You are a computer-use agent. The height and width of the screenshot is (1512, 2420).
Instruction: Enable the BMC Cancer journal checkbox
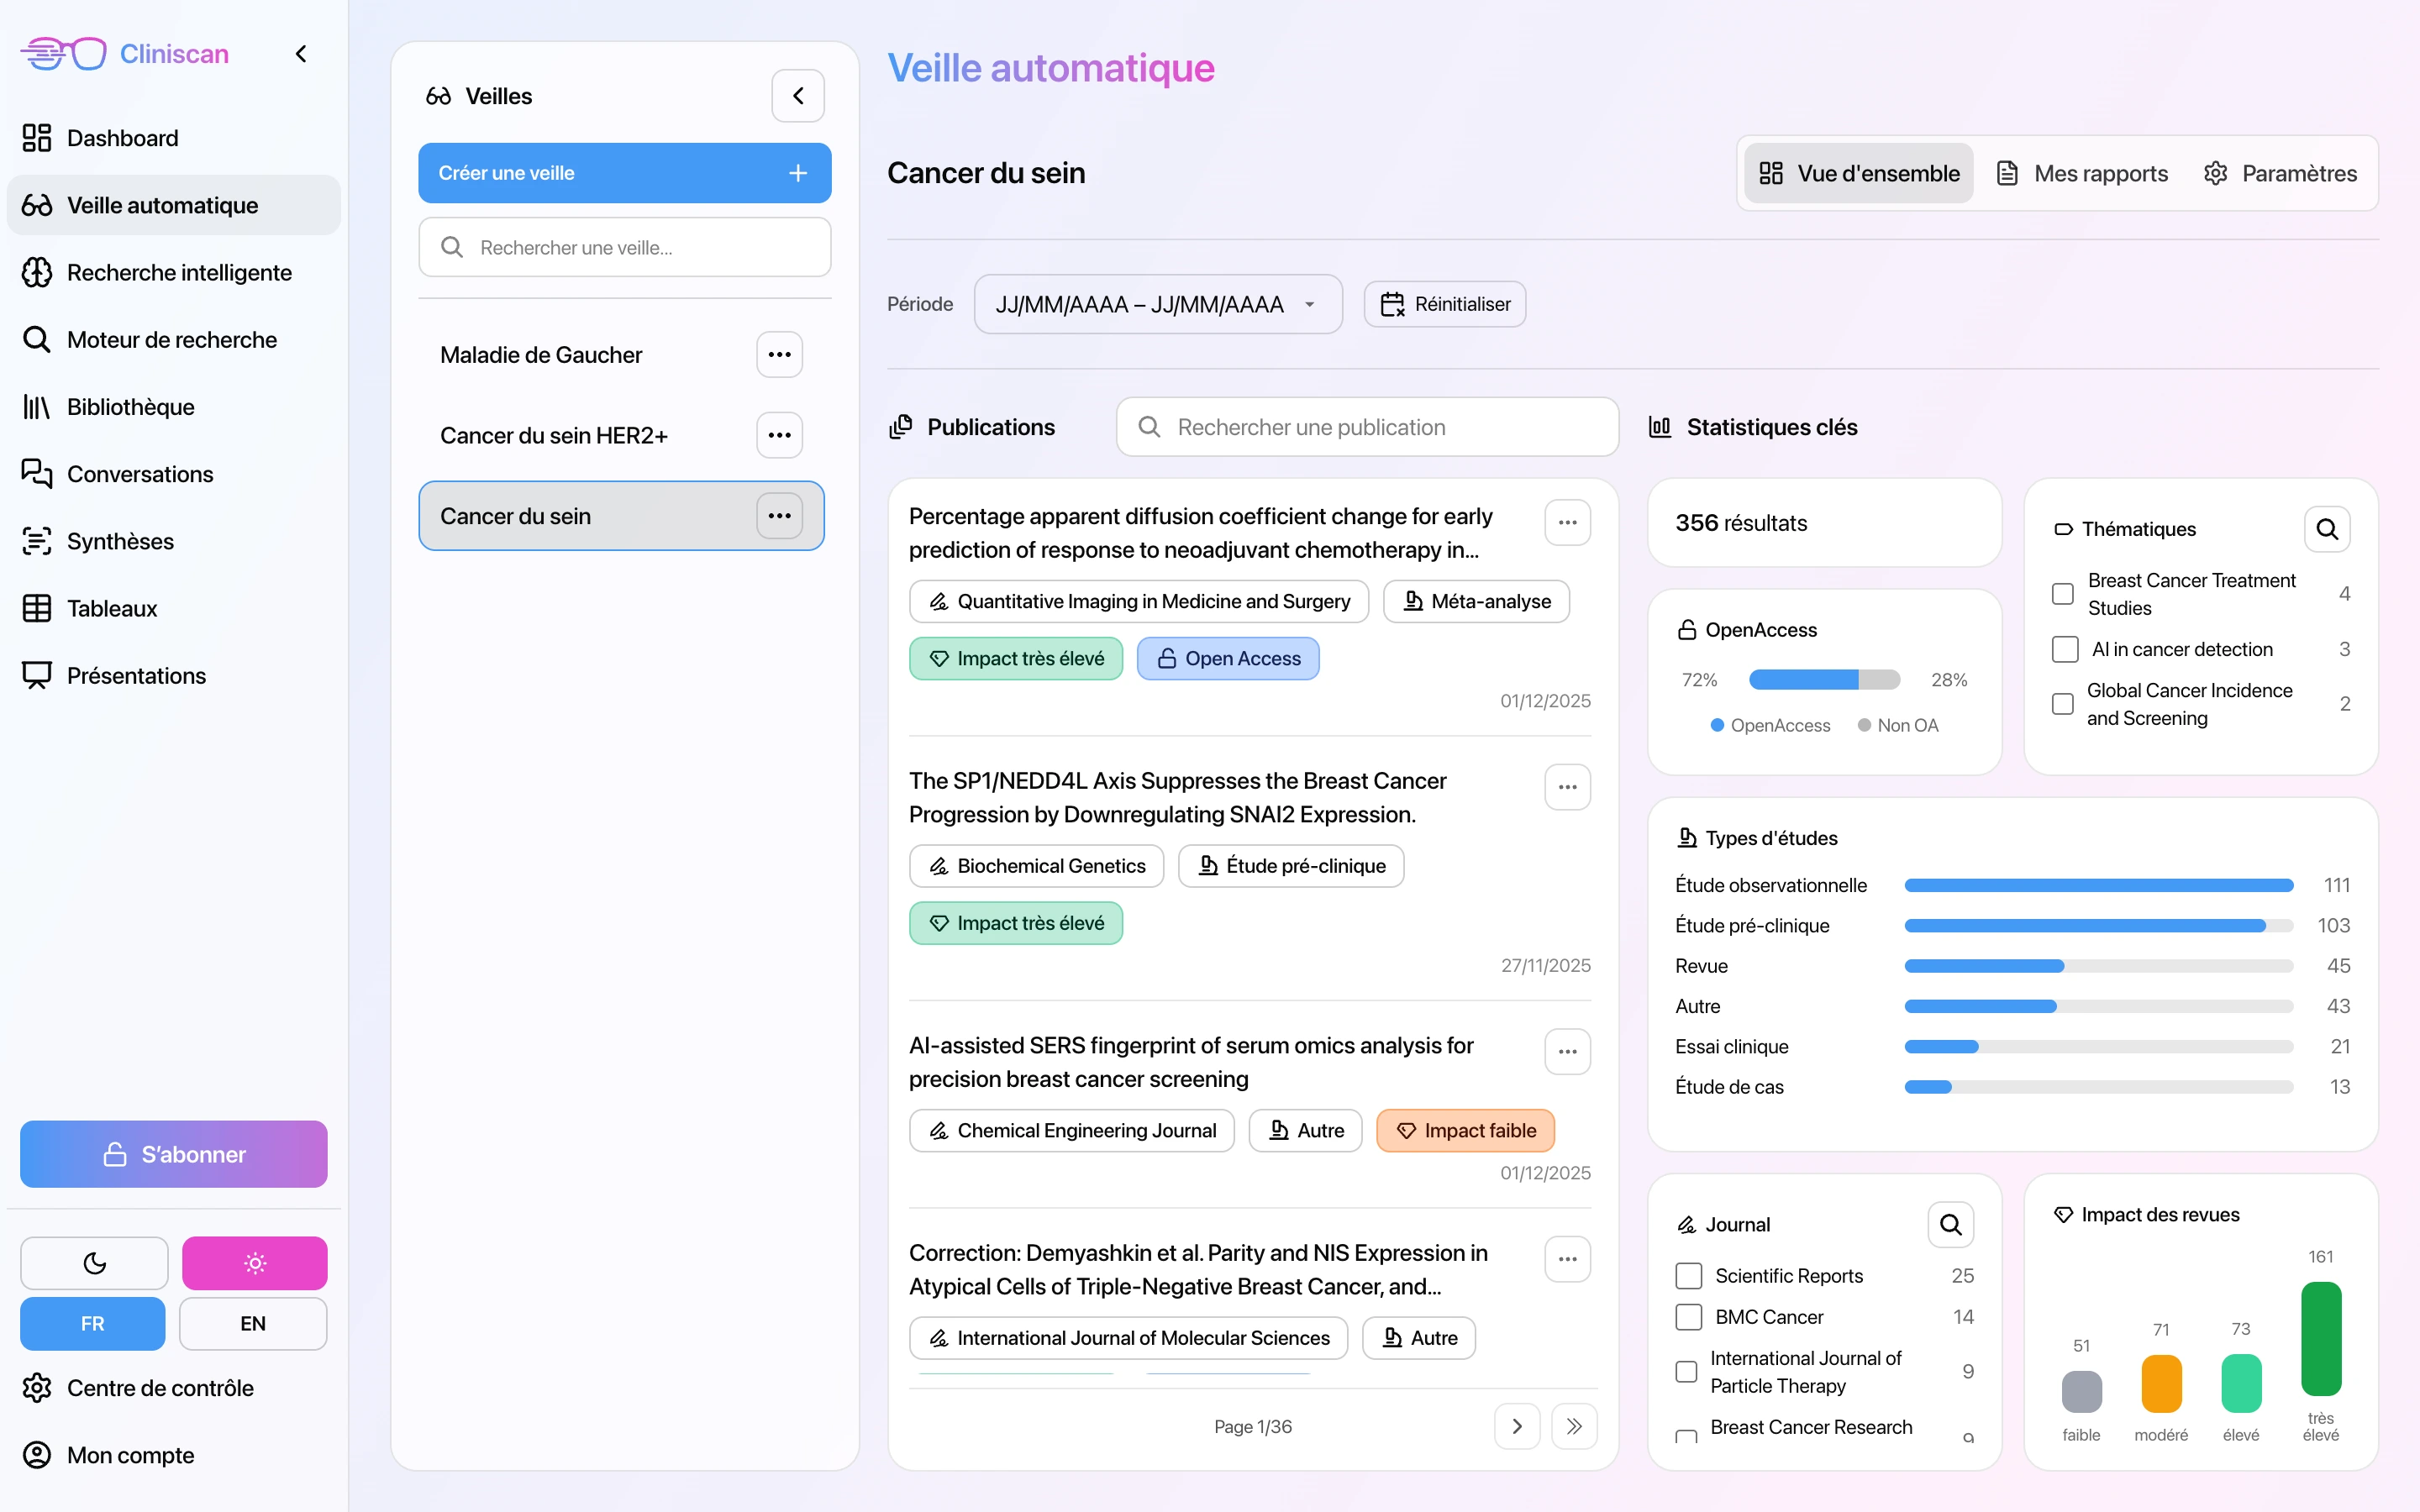pyautogui.click(x=1688, y=1317)
